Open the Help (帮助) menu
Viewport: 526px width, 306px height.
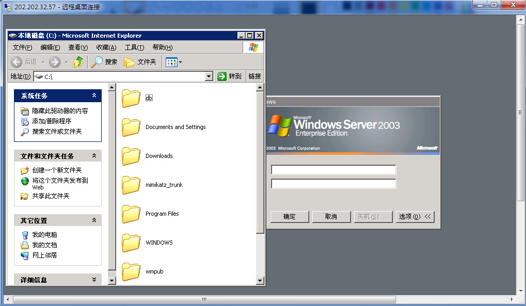[x=163, y=47]
